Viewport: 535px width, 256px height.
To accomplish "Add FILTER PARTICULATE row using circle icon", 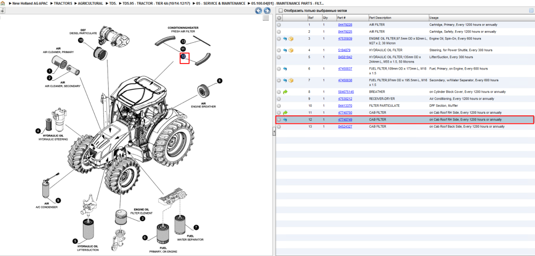I will click(279, 106).
